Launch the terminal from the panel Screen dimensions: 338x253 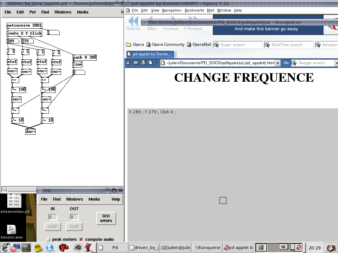[x=26, y=247]
